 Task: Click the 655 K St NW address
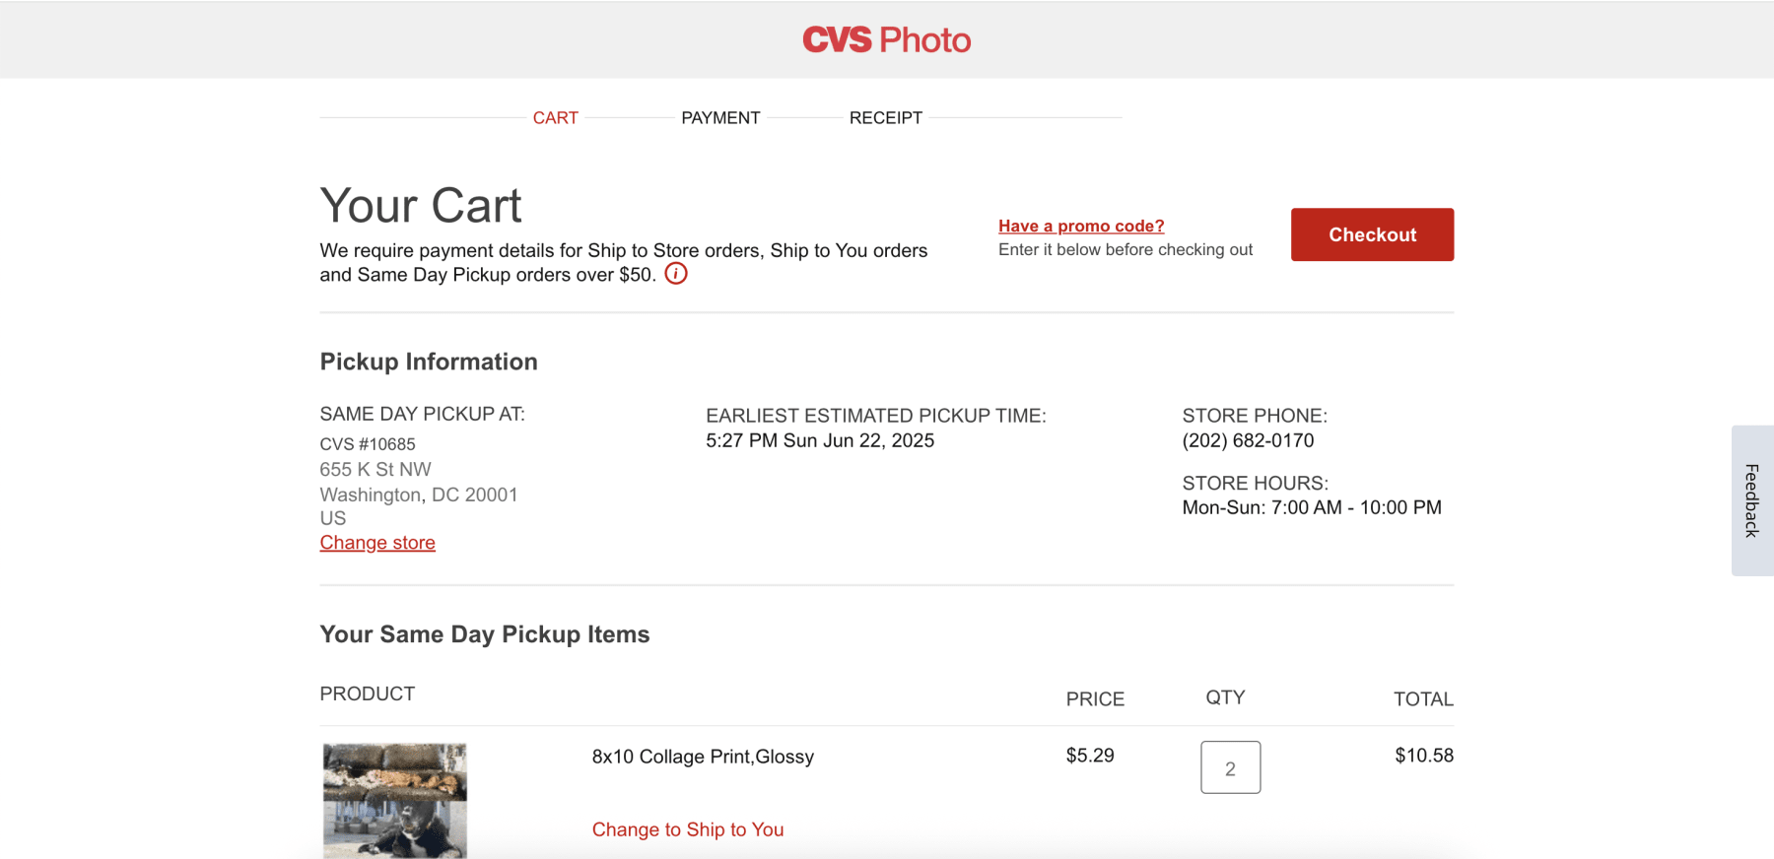pos(375,470)
